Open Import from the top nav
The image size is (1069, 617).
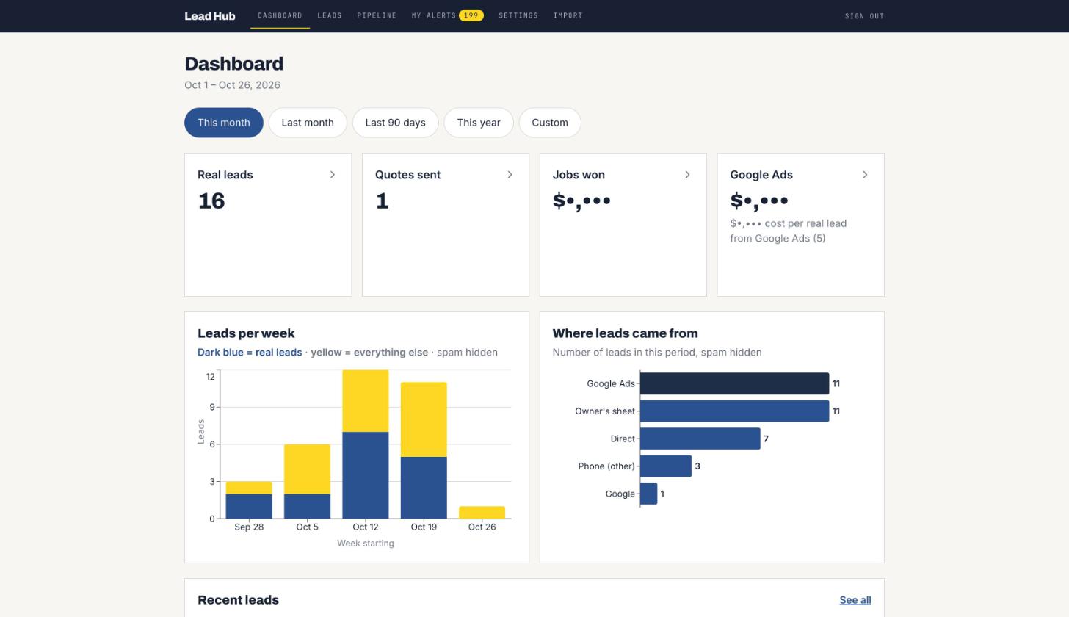coord(568,15)
